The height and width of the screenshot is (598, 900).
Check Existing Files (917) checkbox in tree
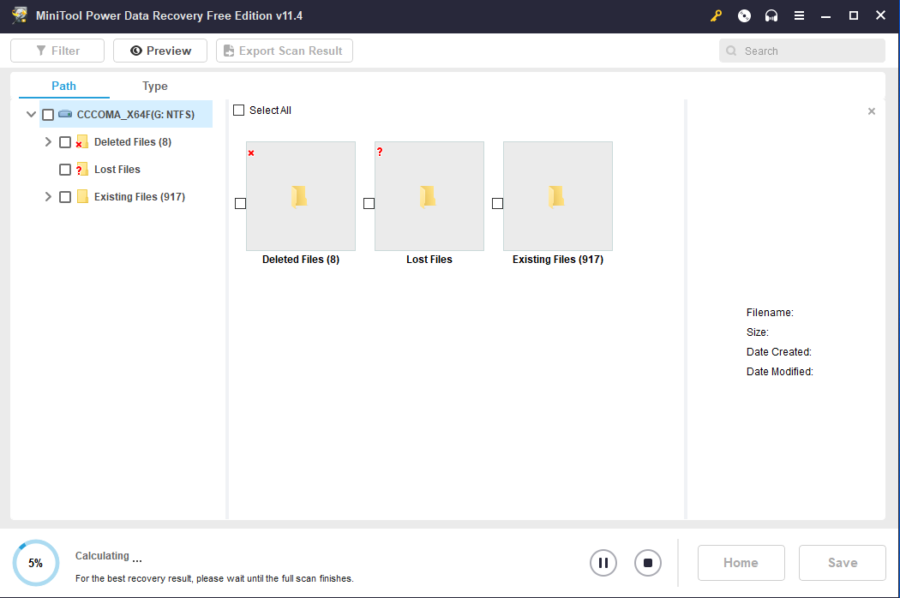65,197
